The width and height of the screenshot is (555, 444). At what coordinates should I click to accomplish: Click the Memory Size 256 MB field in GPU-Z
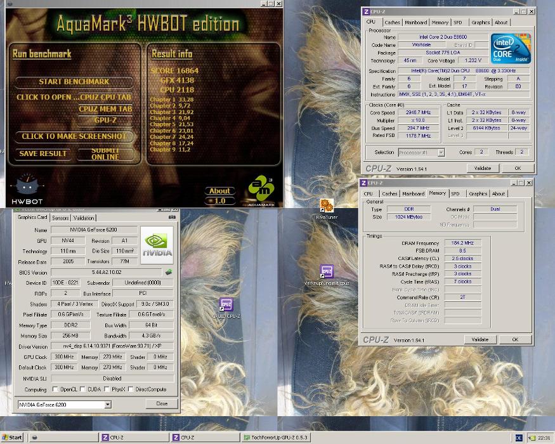click(x=70, y=336)
